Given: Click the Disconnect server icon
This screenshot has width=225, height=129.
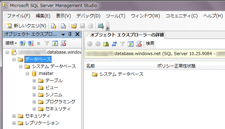Looking at the screenshot, I should point(31,43).
